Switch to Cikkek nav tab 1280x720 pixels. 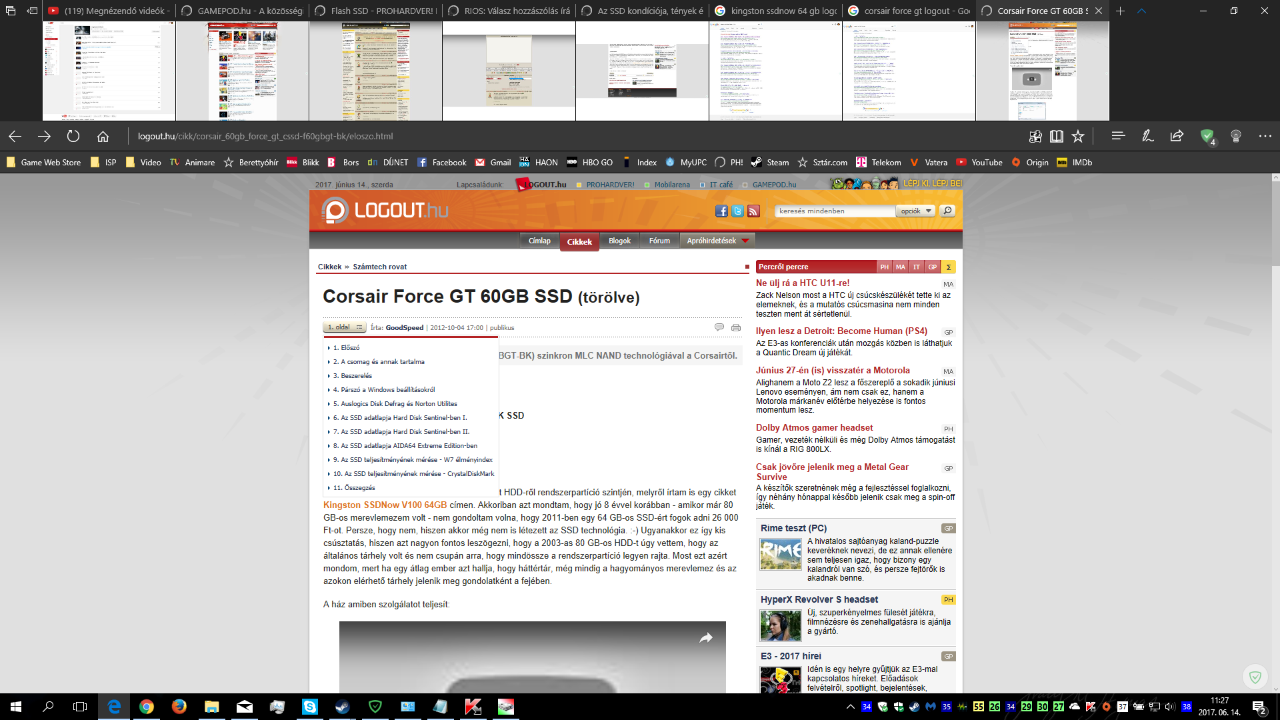(579, 241)
